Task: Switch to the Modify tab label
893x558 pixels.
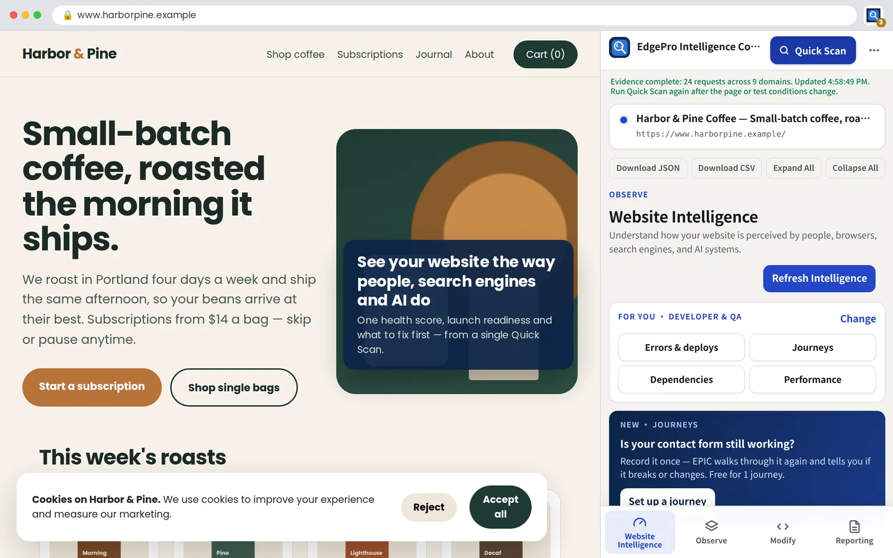Action: coord(782,541)
